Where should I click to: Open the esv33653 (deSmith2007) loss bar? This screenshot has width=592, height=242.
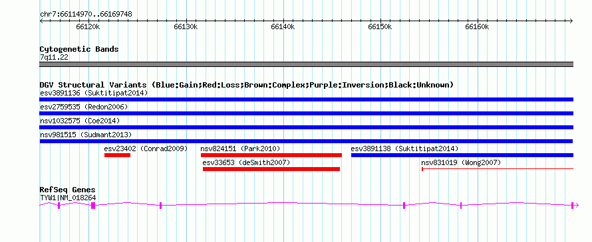(271, 169)
